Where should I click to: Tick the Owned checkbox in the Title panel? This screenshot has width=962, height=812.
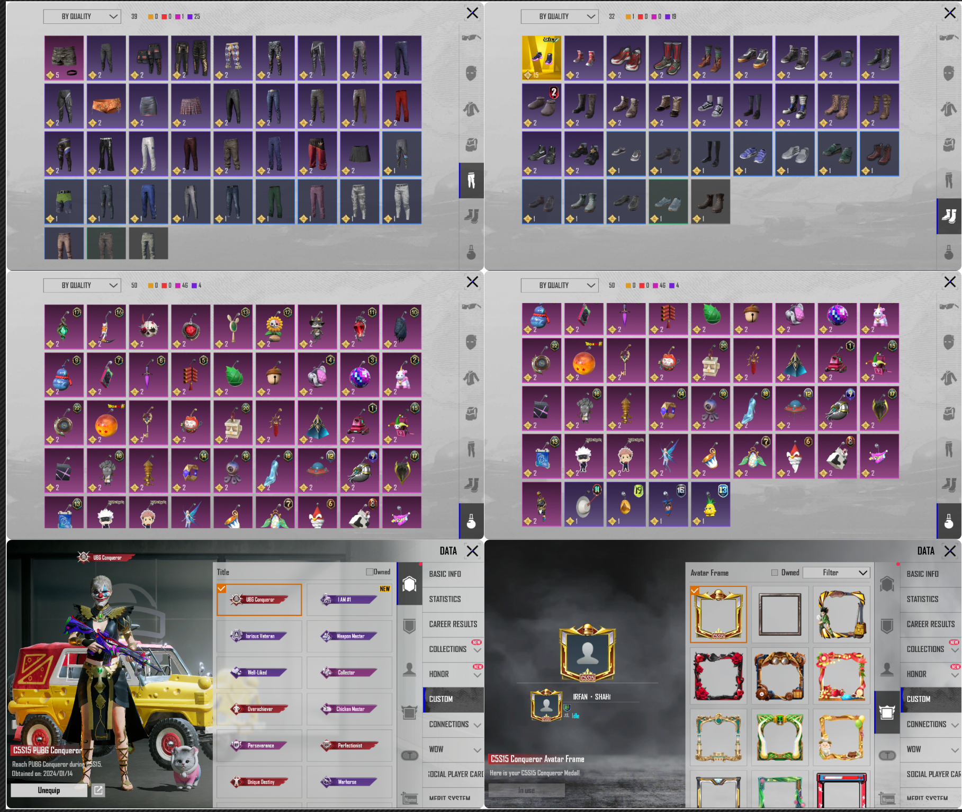tap(370, 572)
